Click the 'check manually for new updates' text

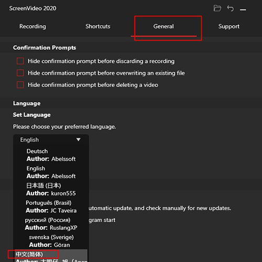(188, 208)
